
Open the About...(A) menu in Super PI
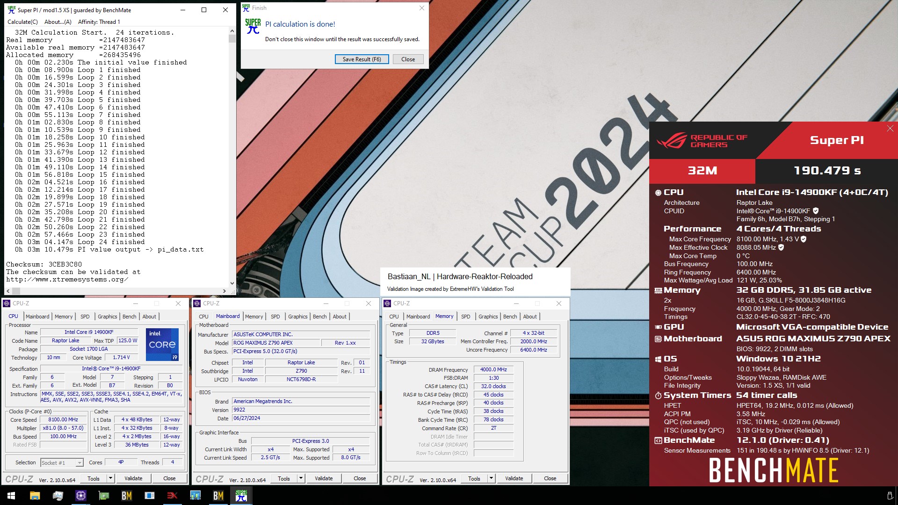point(58,22)
